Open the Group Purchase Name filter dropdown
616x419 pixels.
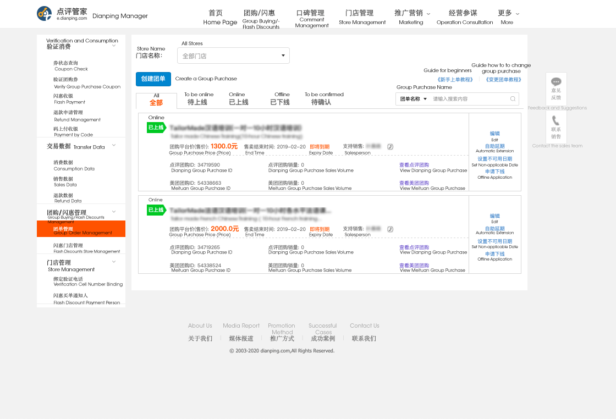click(413, 99)
